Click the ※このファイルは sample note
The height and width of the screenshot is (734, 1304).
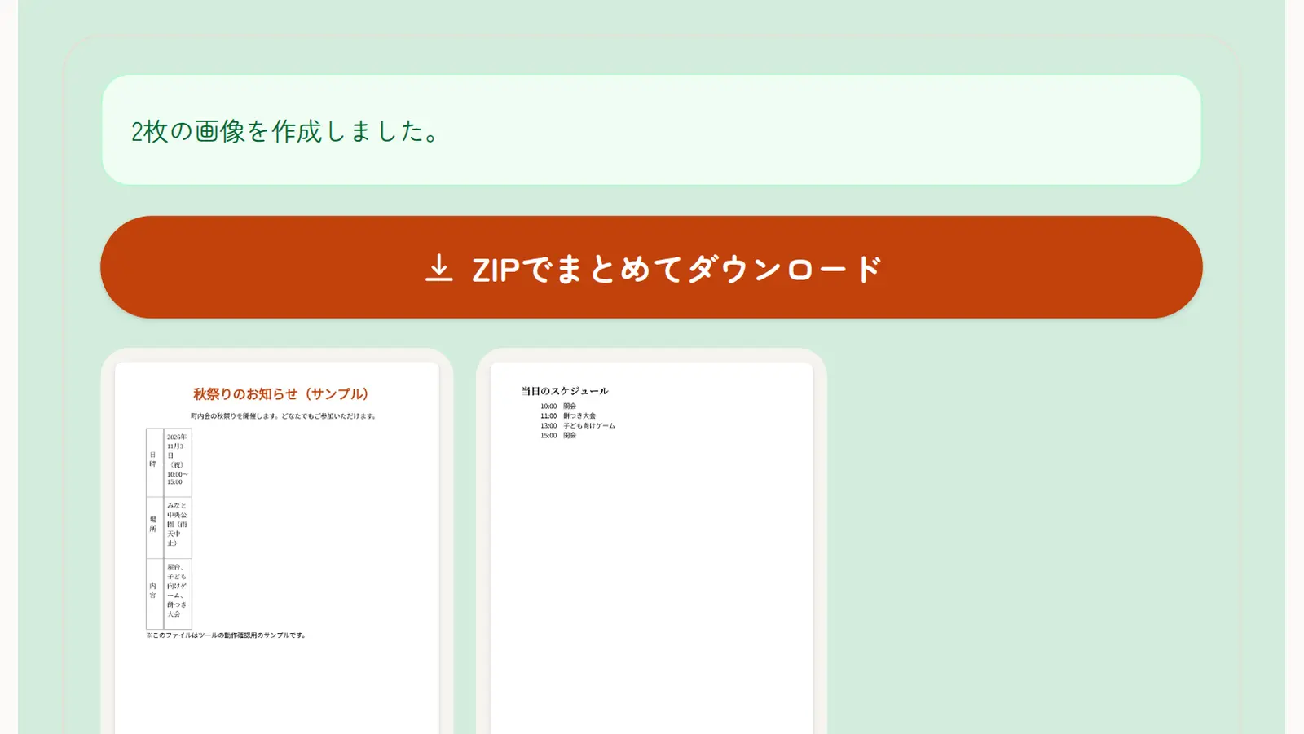click(x=226, y=635)
